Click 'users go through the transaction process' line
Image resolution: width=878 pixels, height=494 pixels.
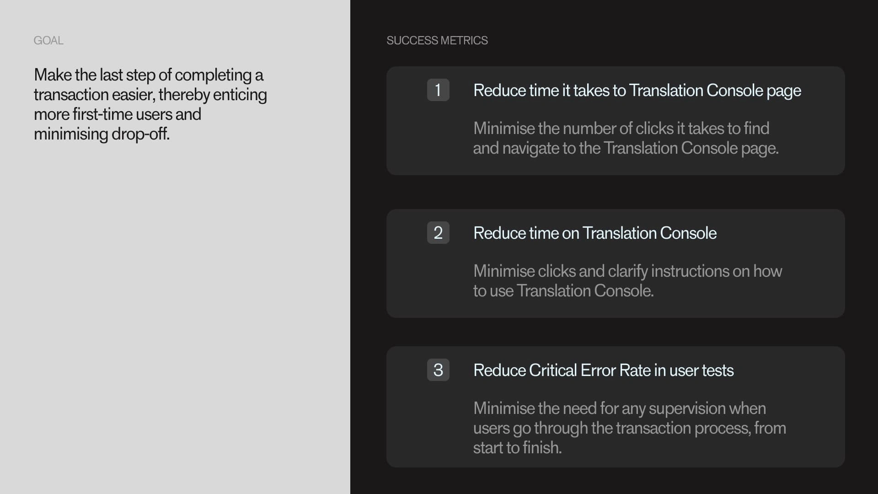click(629, 428)
